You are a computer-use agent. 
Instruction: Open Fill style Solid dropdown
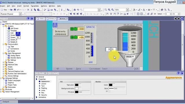coord(82,92)
